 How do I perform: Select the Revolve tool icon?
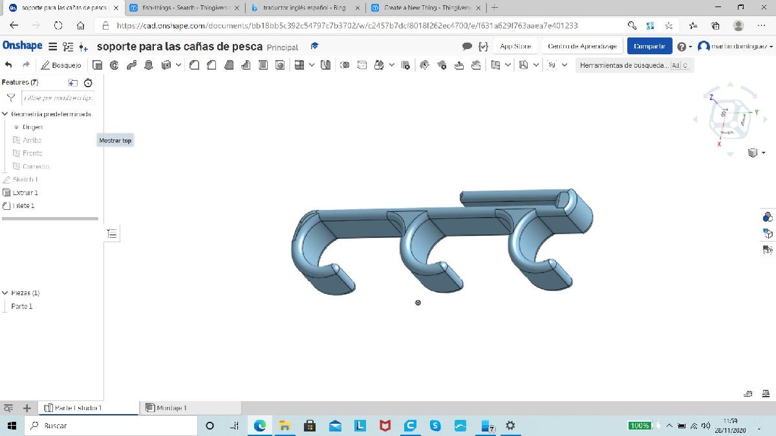[x=114, y=65]
